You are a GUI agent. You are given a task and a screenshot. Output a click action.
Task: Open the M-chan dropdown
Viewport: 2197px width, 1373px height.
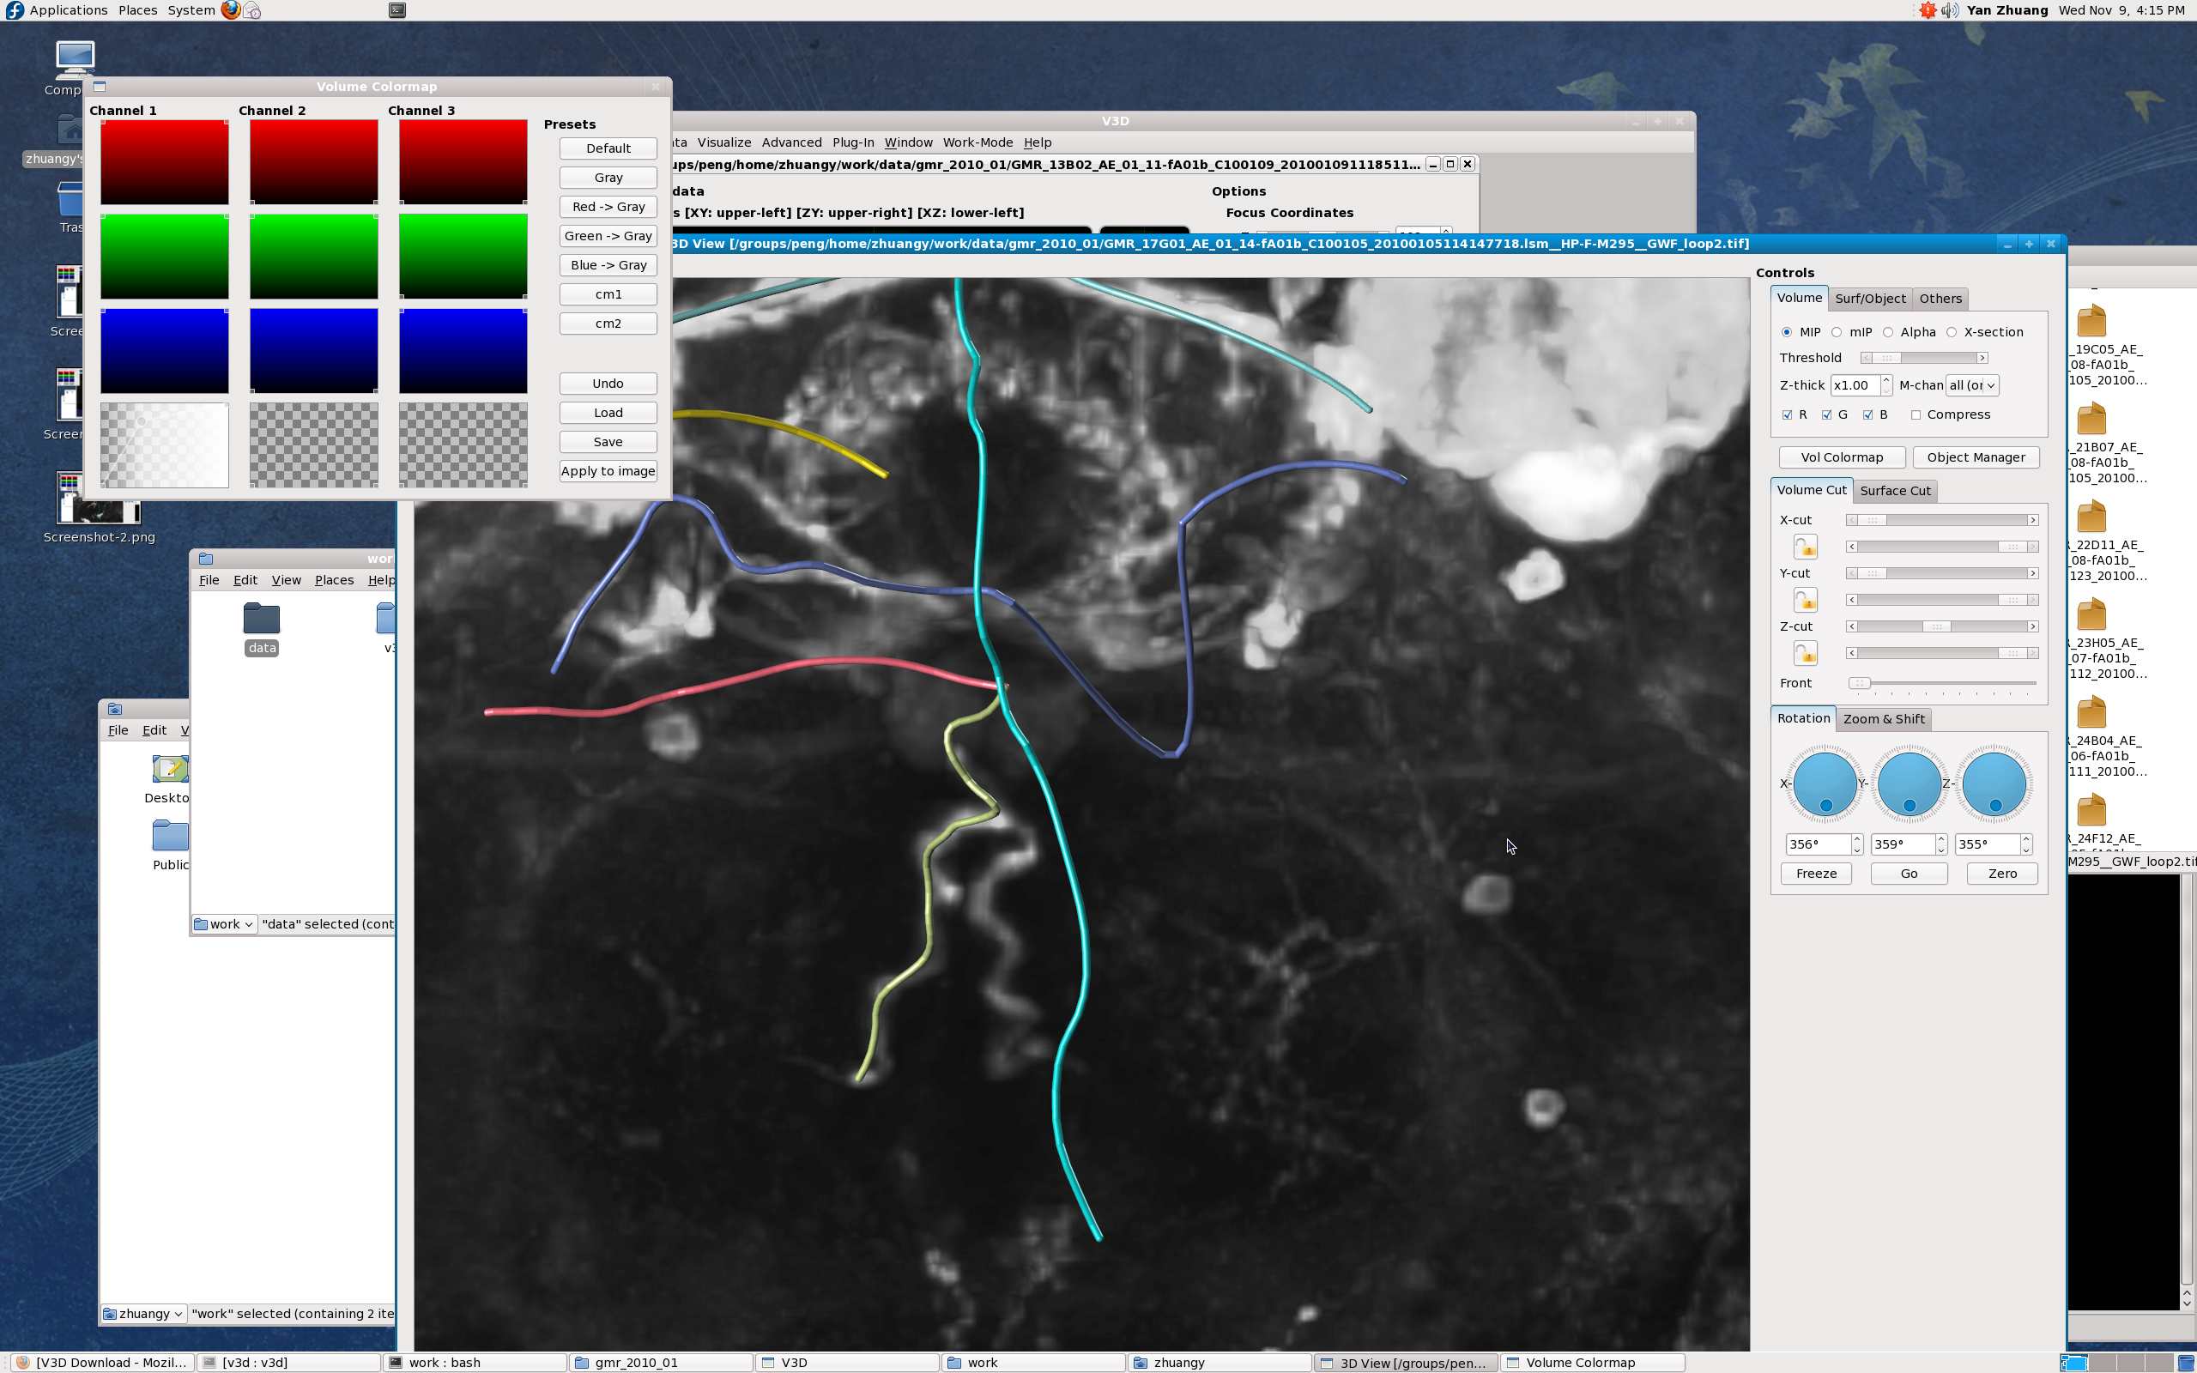1972,385
